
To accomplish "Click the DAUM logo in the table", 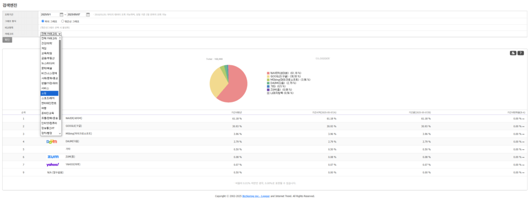I will point(52,141).
